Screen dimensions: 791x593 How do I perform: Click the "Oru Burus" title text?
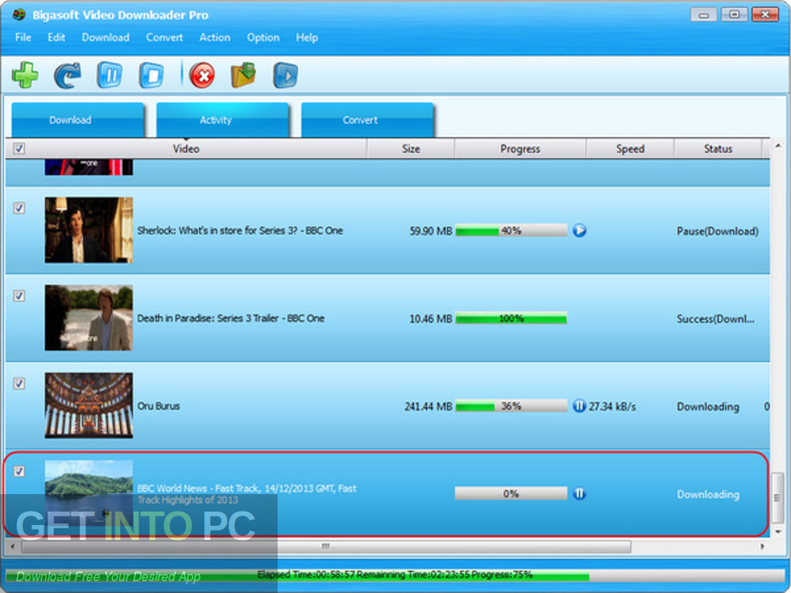pyautogui.click(x=158, y=406)
